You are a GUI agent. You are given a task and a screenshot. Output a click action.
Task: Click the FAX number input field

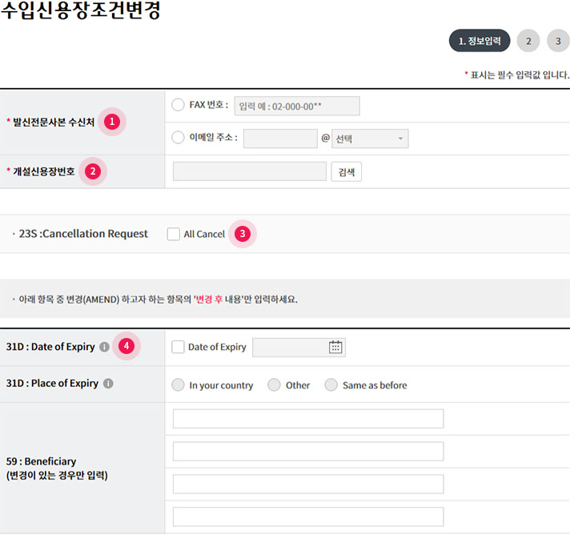point(296,106)
